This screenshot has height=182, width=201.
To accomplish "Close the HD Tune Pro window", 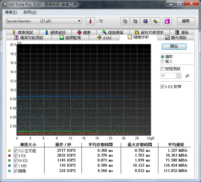I will tap(192, 4).
